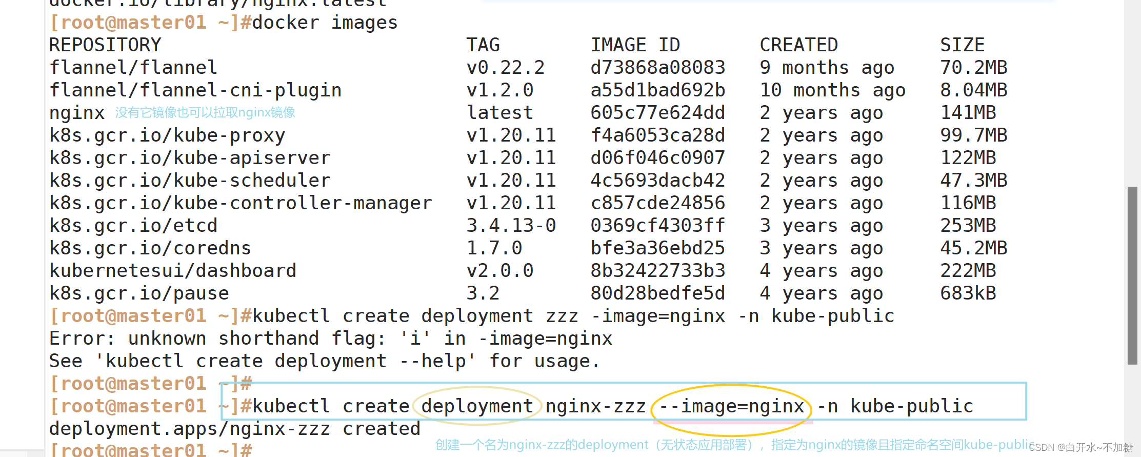Click '10 months ago' created value
This screenshot has height=457, width=1141.
pyautogui.click(x=833, y=90)
